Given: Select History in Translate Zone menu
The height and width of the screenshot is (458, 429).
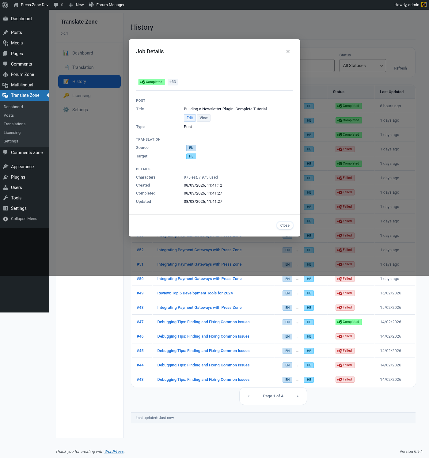Looking at the screenshot, I should tap(89, 81).
